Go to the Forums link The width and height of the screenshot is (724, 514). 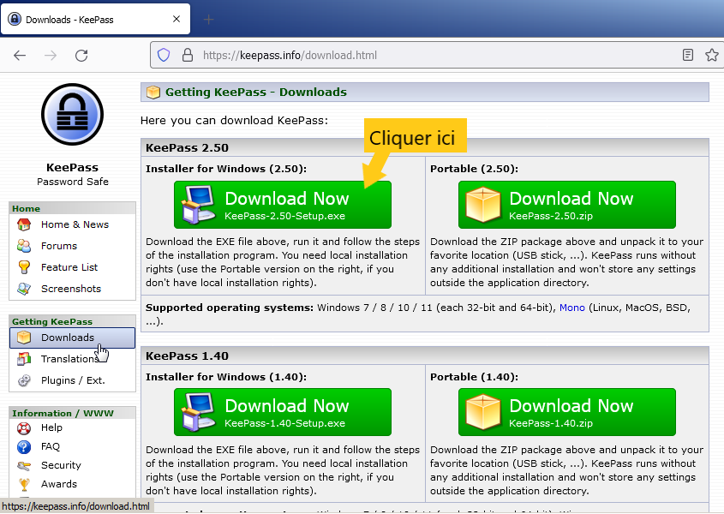tap(59, 246)
